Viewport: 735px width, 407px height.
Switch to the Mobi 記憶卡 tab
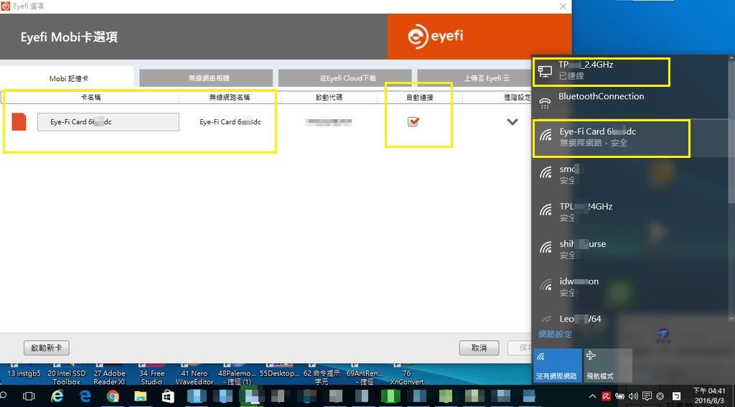[68, 78]
